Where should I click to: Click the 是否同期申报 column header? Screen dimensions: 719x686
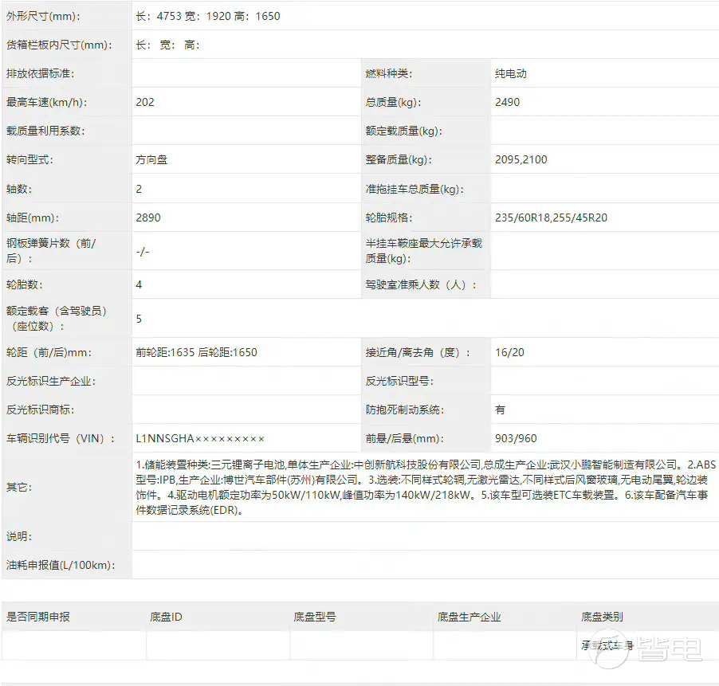click(x=38, y=617)
